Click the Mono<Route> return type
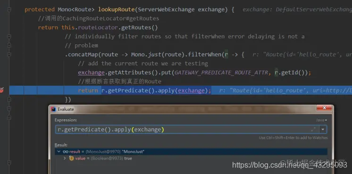Image resolution: width=352 pixels, height=174 pixels. coord(76,9)
